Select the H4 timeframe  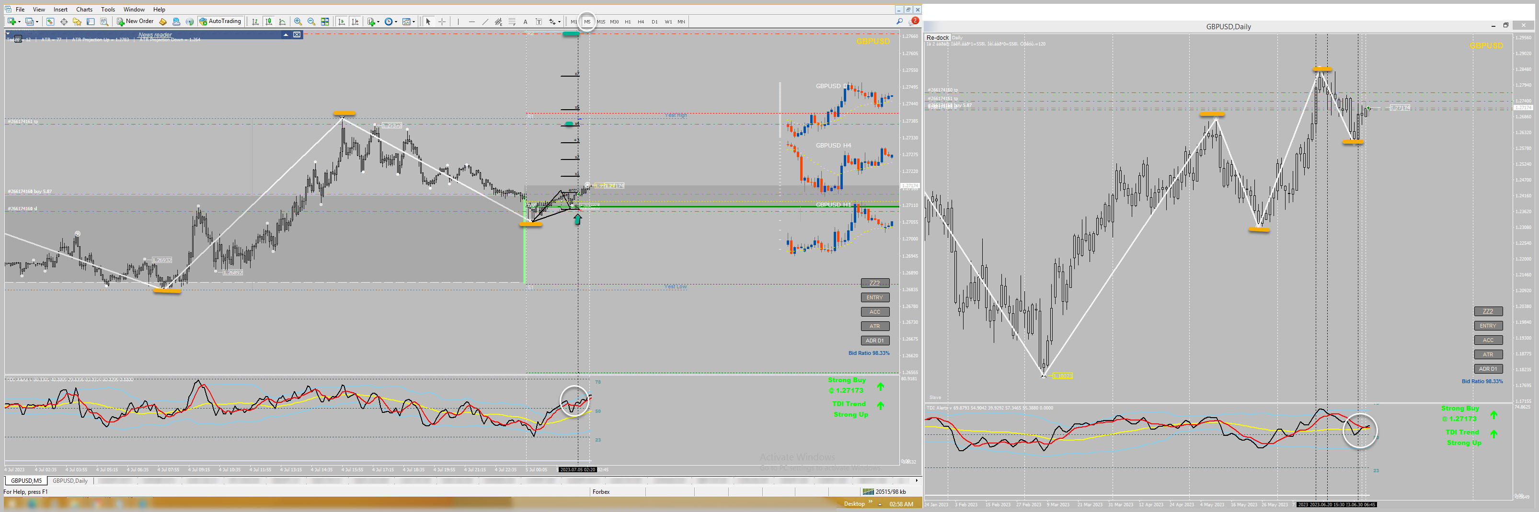pos(641,22)
